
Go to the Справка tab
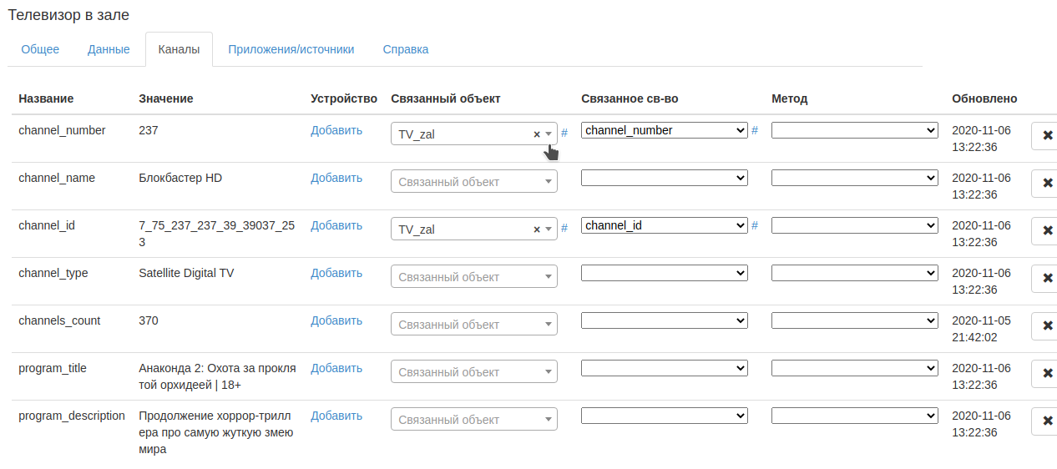pyautogui.click(x=405, y=49)
